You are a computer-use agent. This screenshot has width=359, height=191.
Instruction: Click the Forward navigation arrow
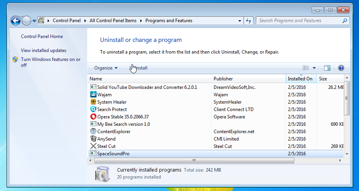(x=26, y=21)
